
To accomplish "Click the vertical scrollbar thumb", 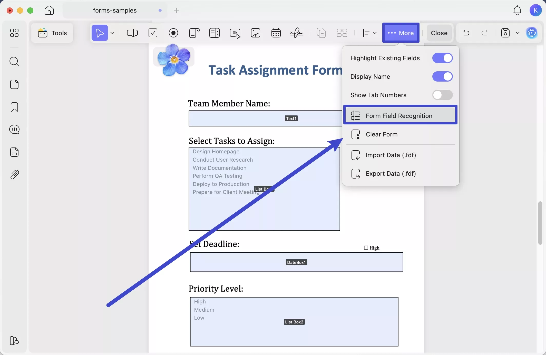I will [x=540, y=223].
